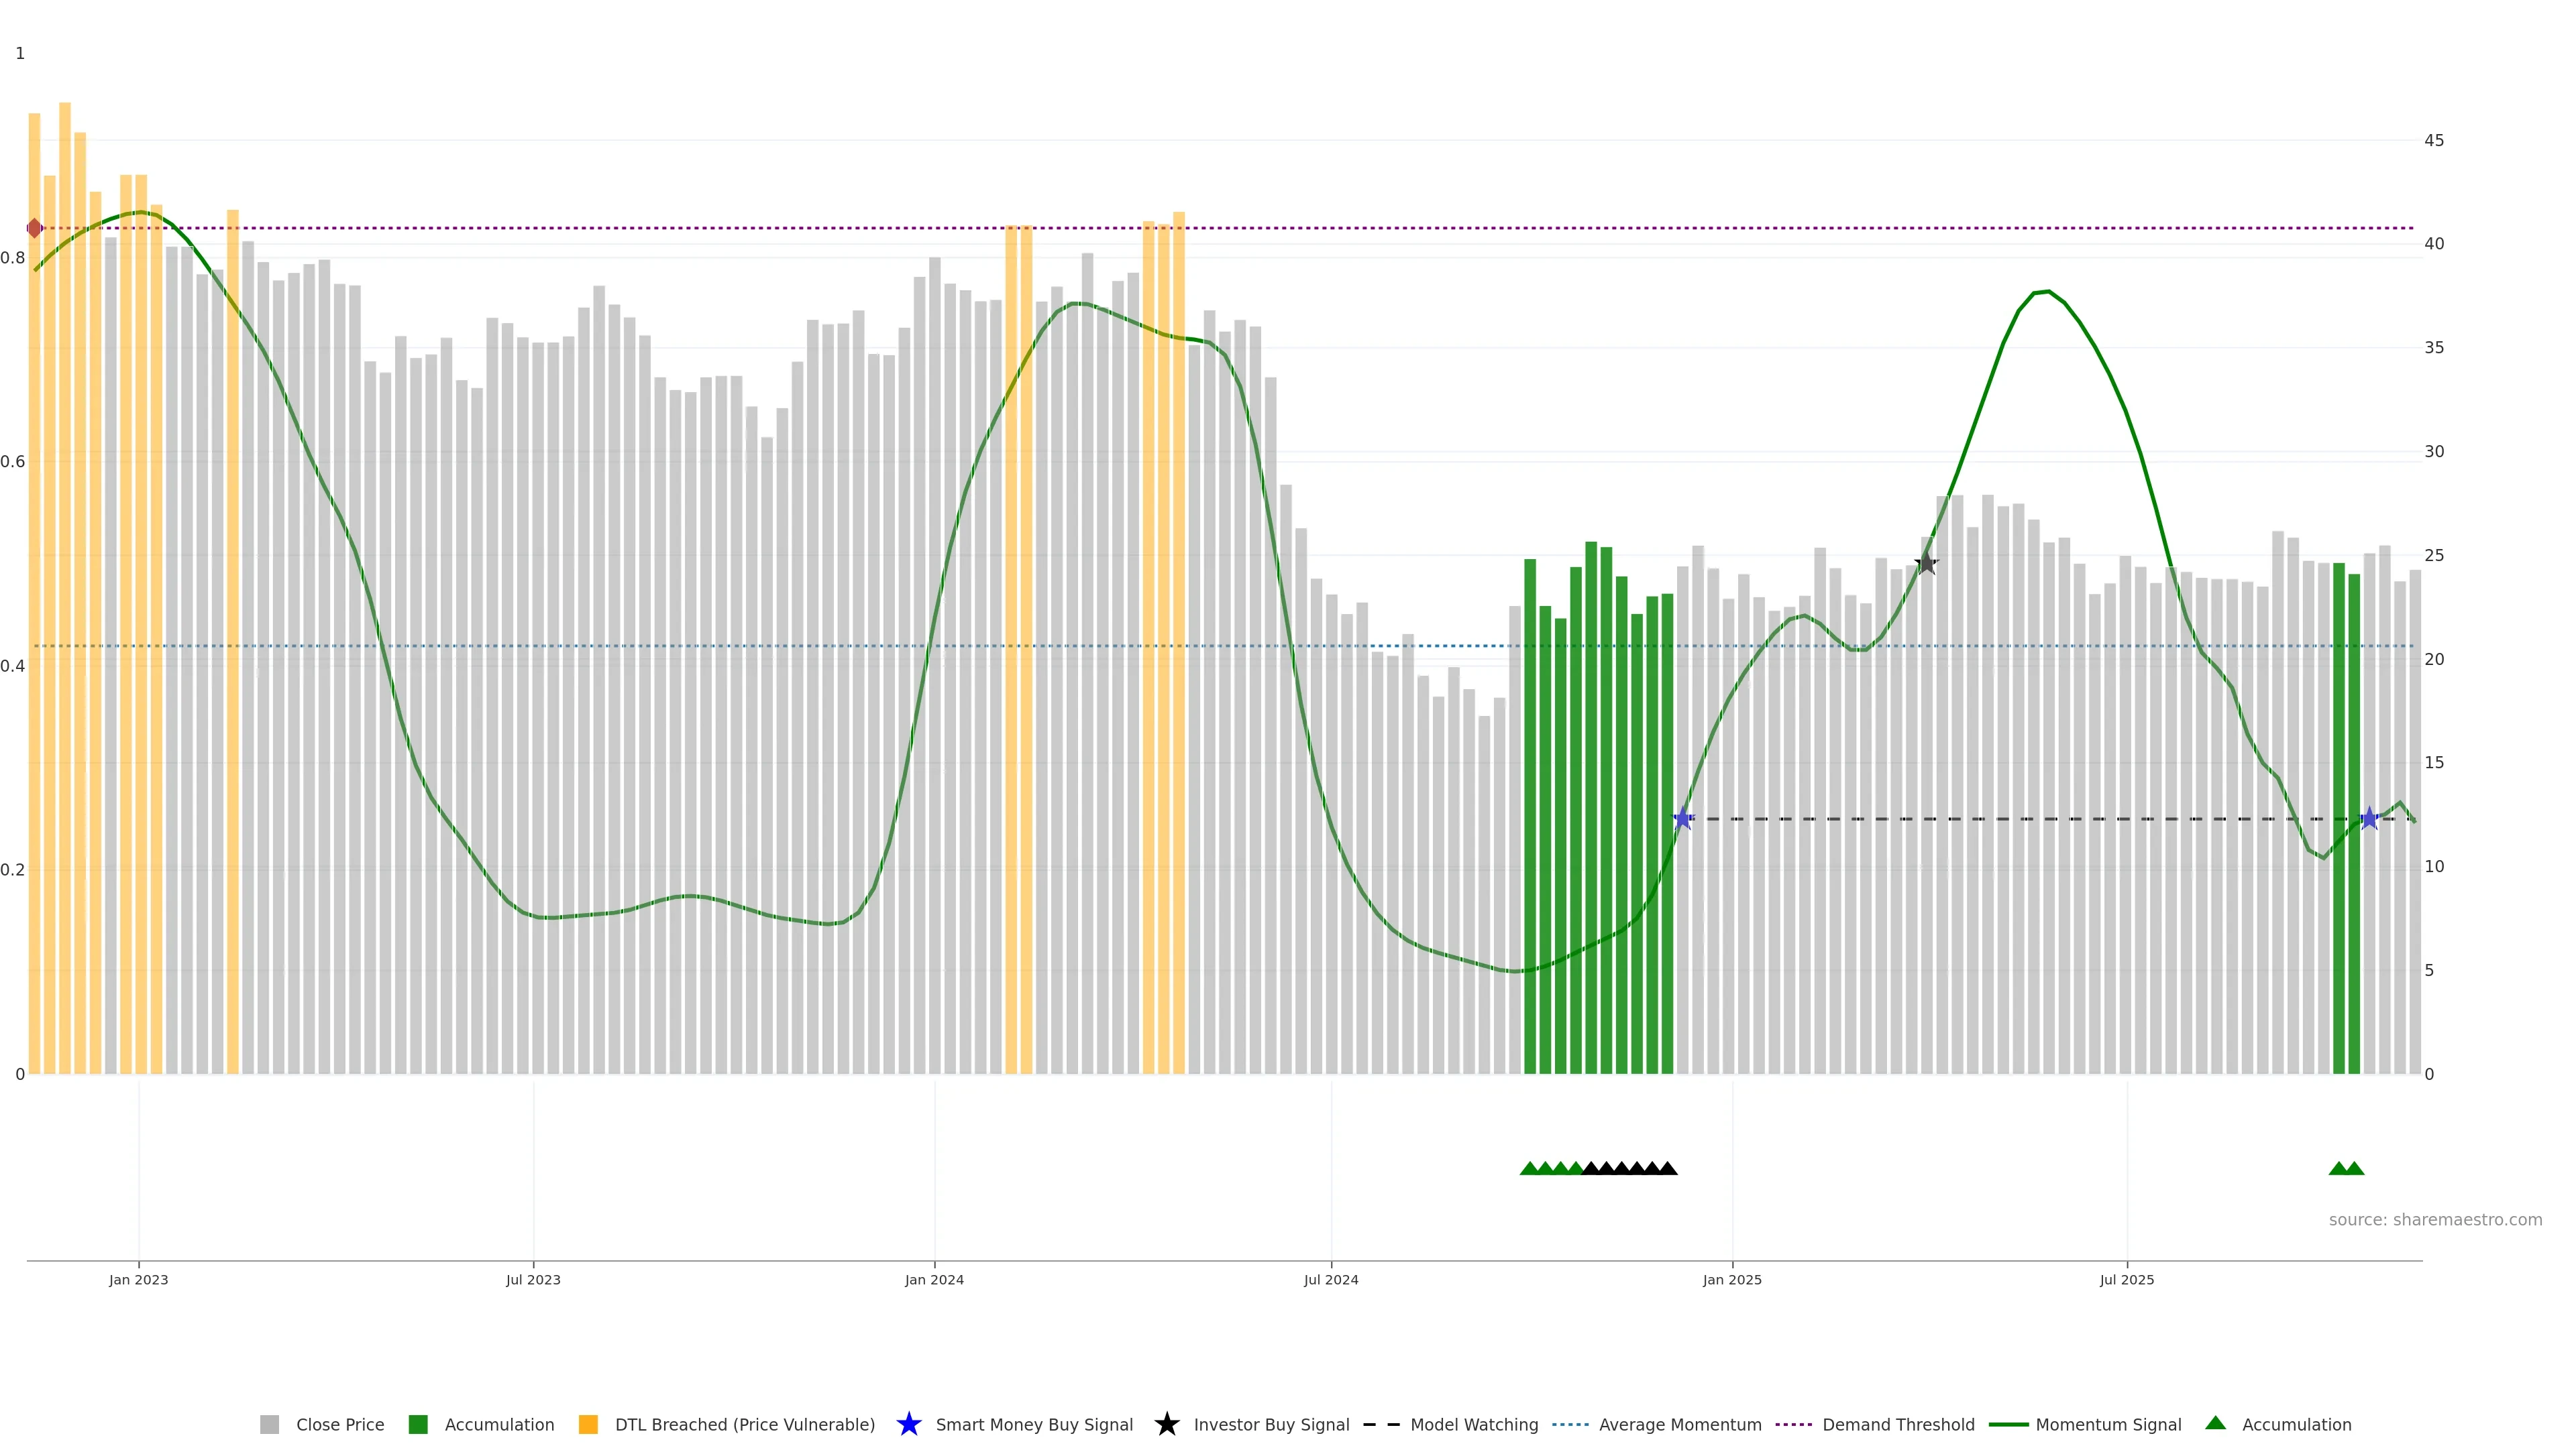Click the black star marker on the chart
The image size is (2576, 1448).
coord(1926,564)
